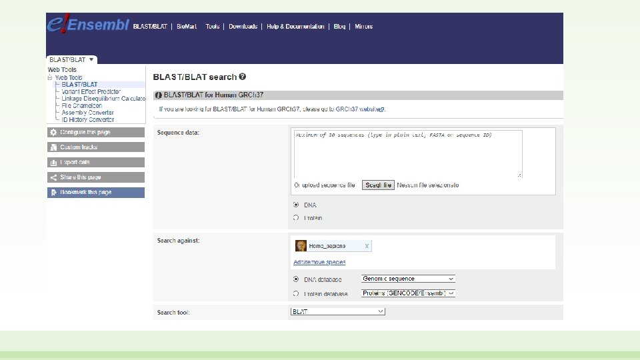Click the Share this page icon
Viewport: 640px width, 360px height.
coord(53,177)
